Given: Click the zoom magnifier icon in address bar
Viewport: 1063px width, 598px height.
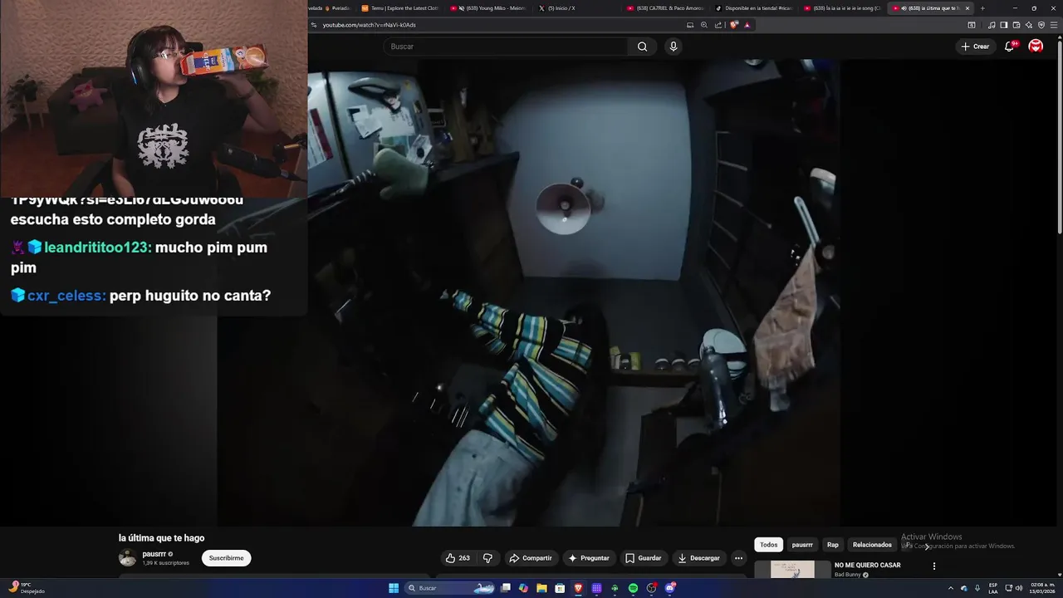Looking at the screenshot, I should click(x=704, y=25).
